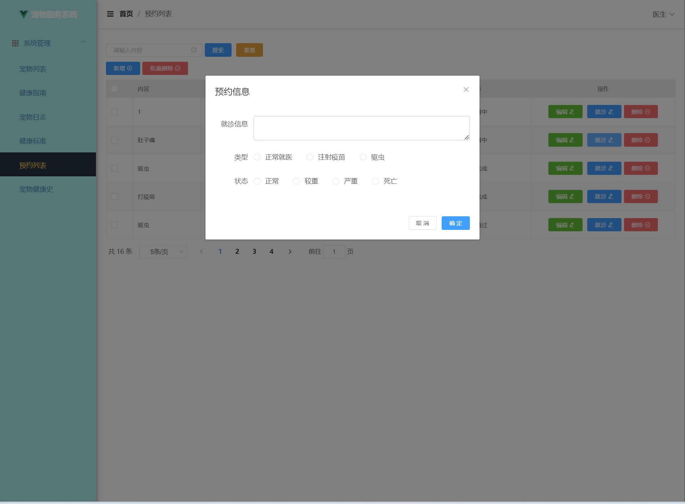Click the previous page arrow
This screenshot has width=685, height=504.
202,252
